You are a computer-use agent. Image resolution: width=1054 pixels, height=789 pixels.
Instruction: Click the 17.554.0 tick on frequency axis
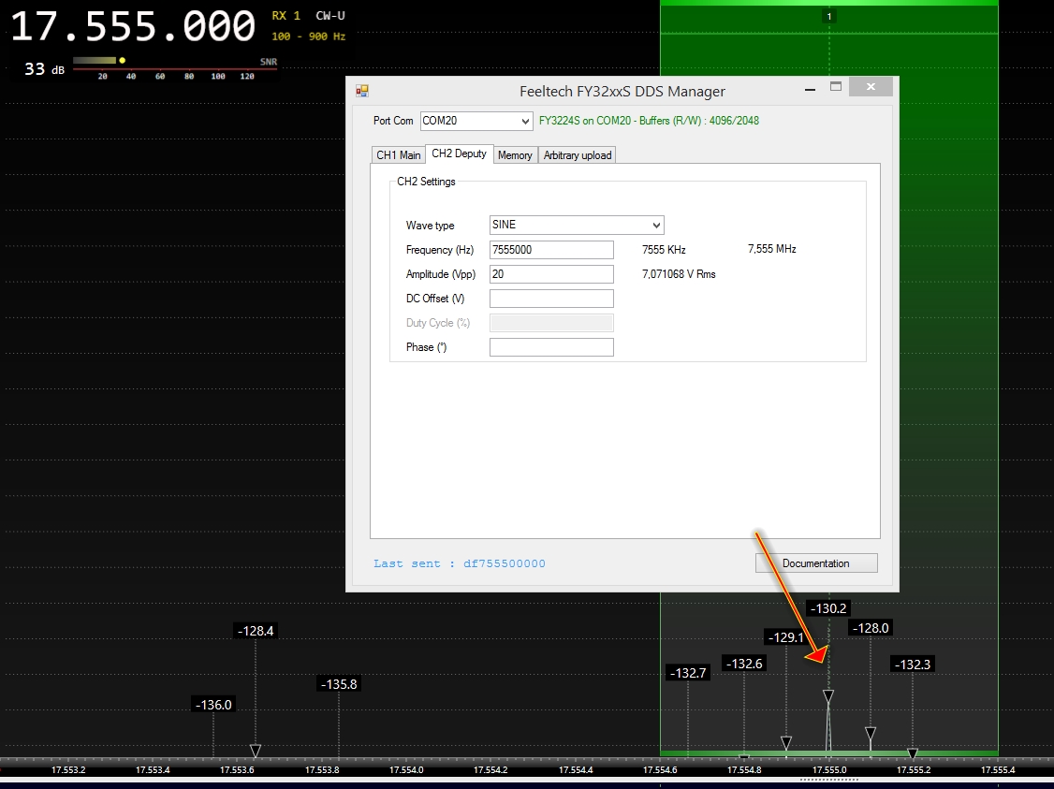click(x=406, y=770)
